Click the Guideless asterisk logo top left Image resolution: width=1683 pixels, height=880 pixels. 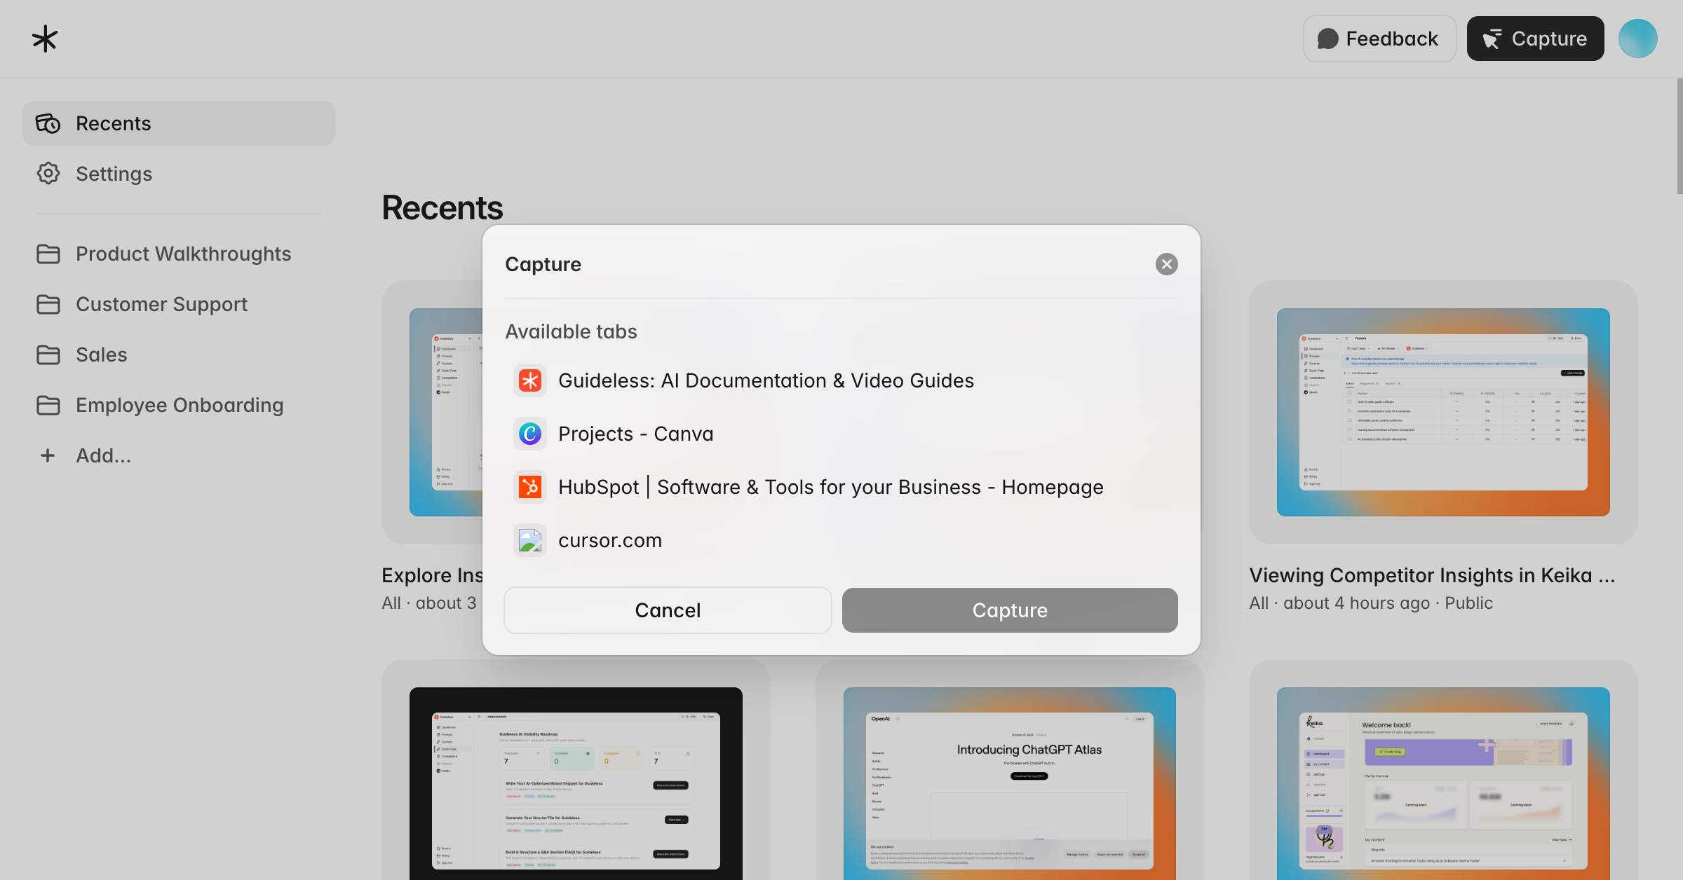pos(44,39)
